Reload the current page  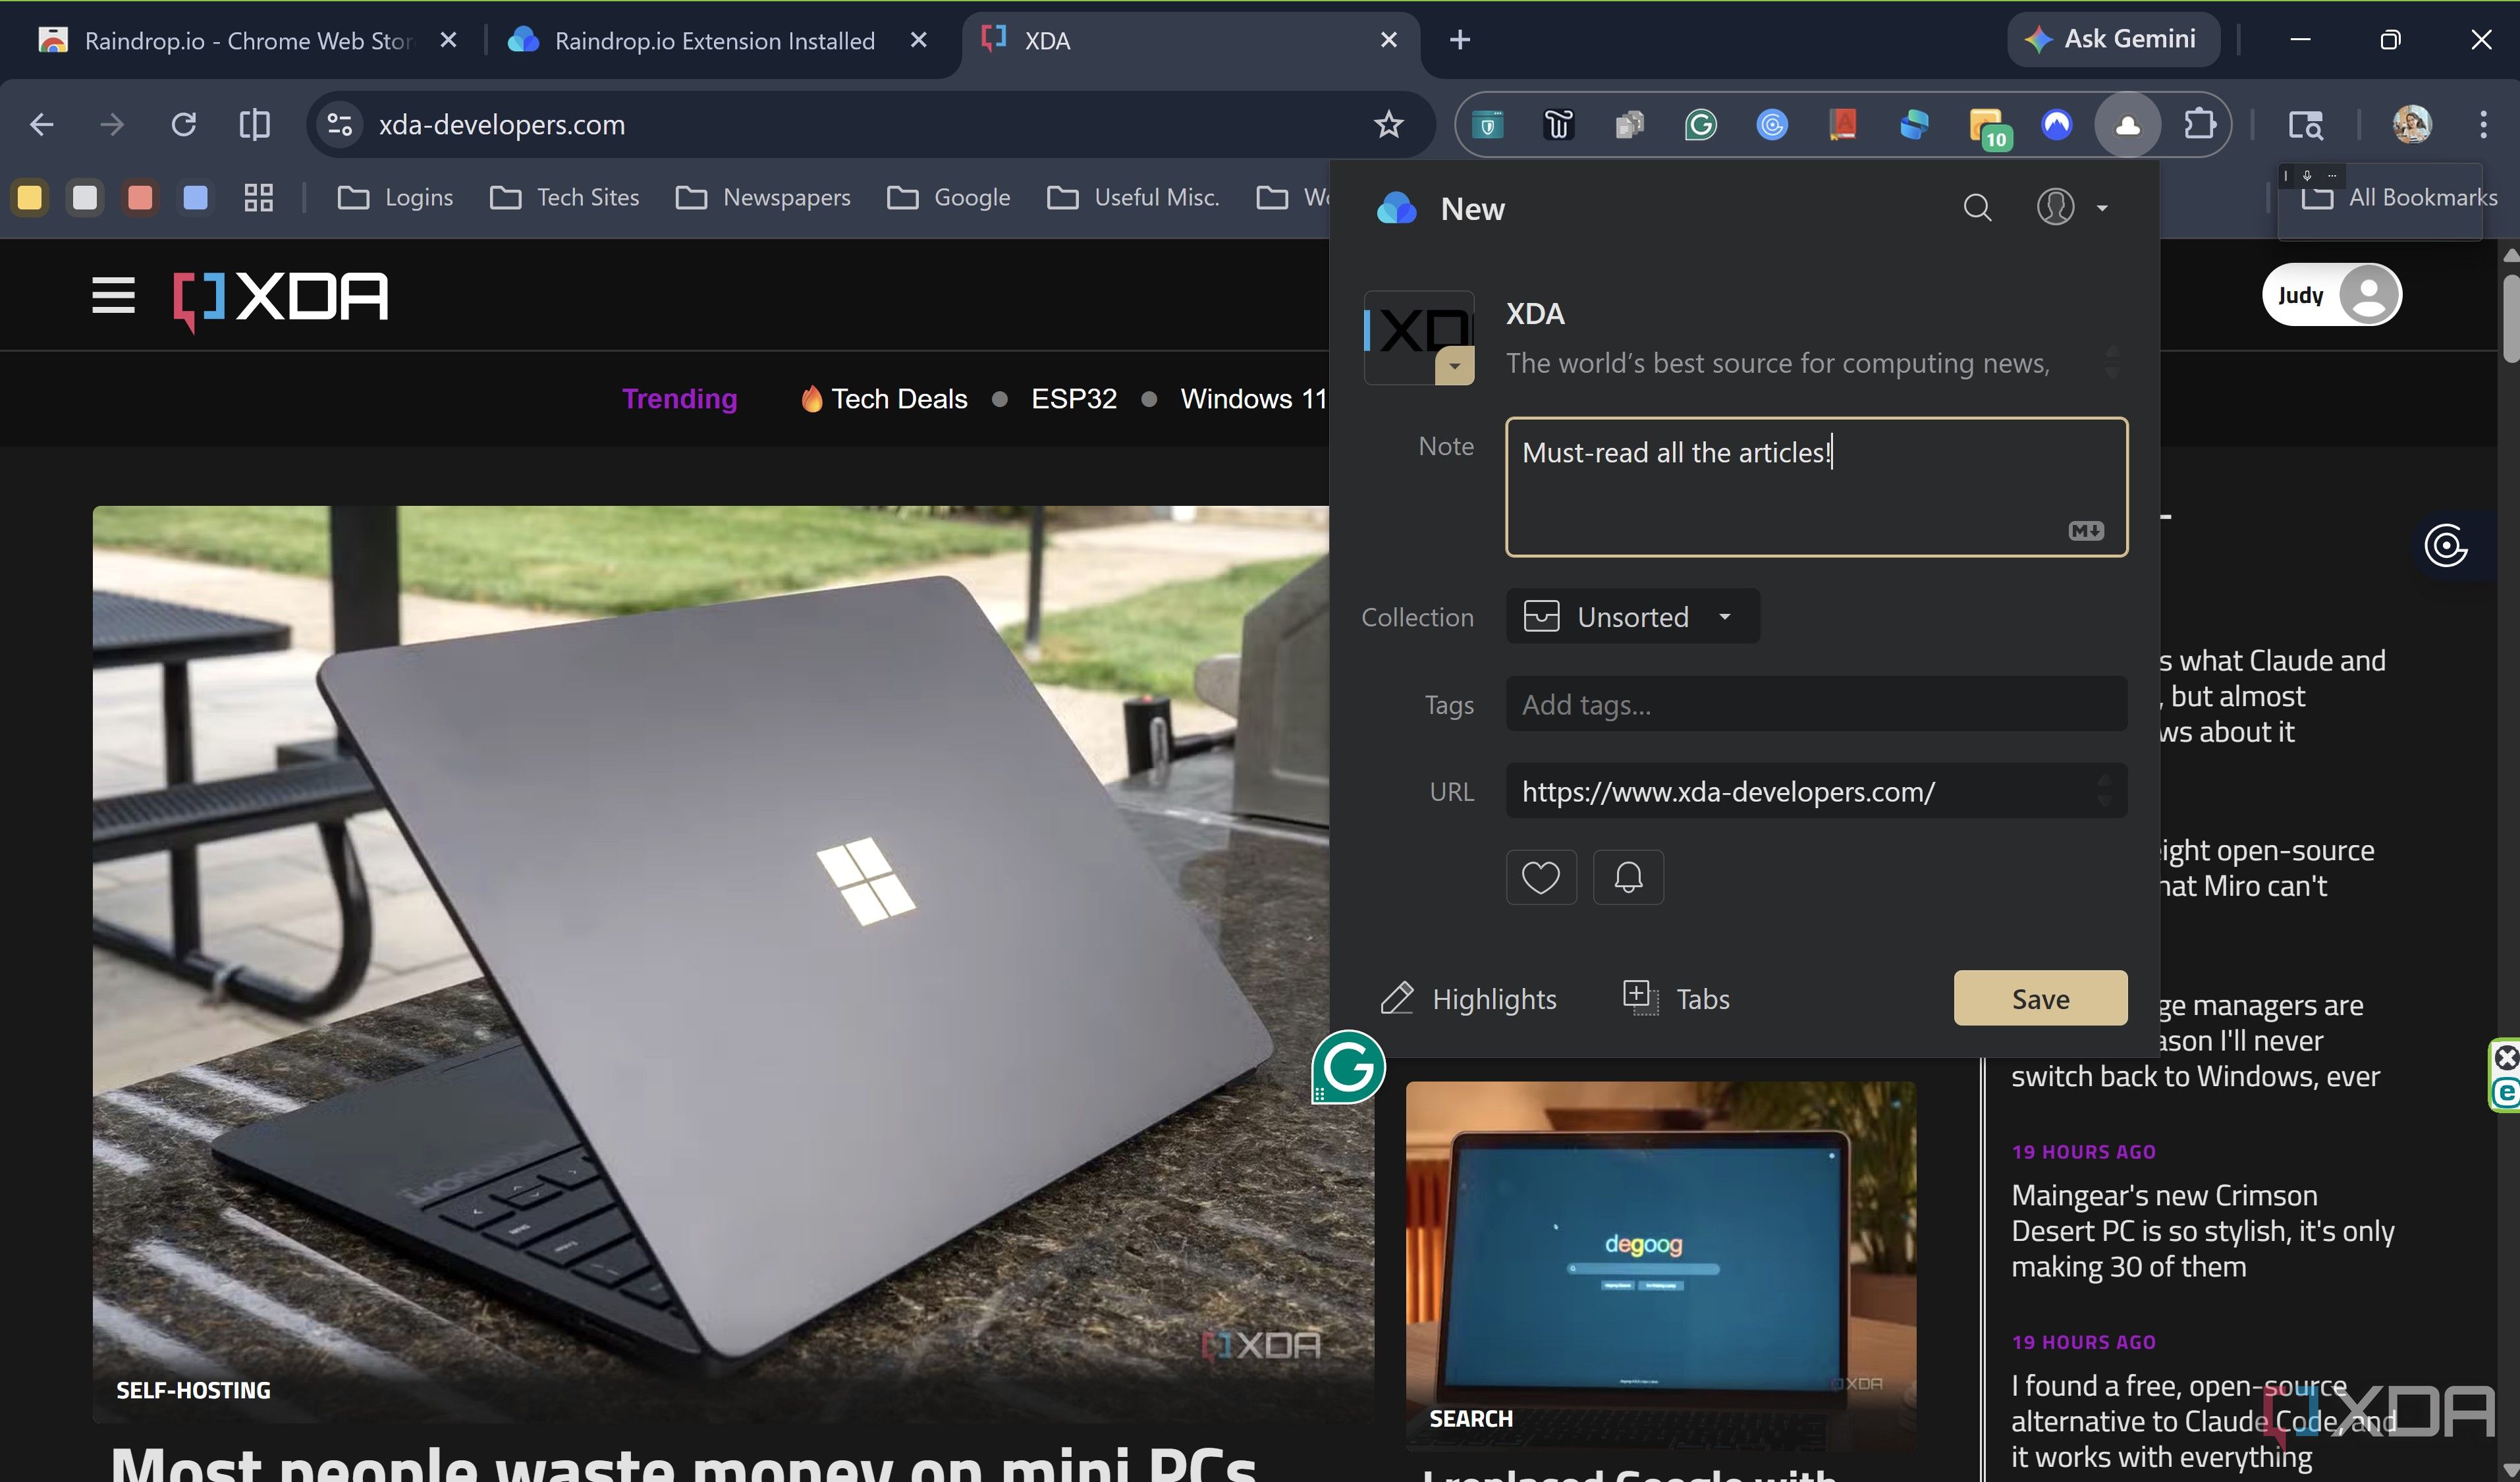click(184, 125)
